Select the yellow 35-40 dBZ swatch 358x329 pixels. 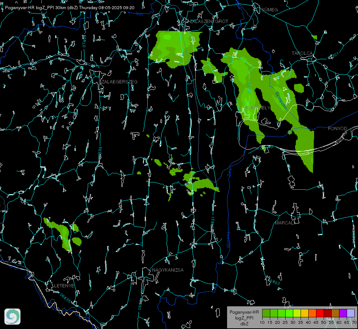pyautogui.click(x=305, y=313)
